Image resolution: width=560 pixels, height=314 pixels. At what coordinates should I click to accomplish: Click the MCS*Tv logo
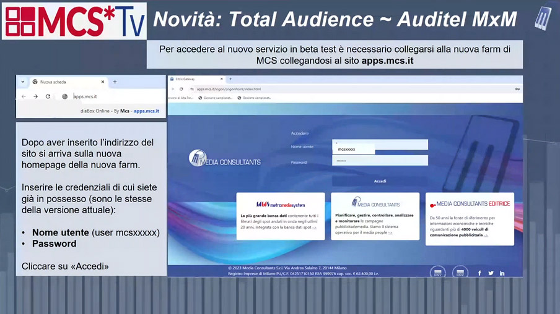click(74, 21)
